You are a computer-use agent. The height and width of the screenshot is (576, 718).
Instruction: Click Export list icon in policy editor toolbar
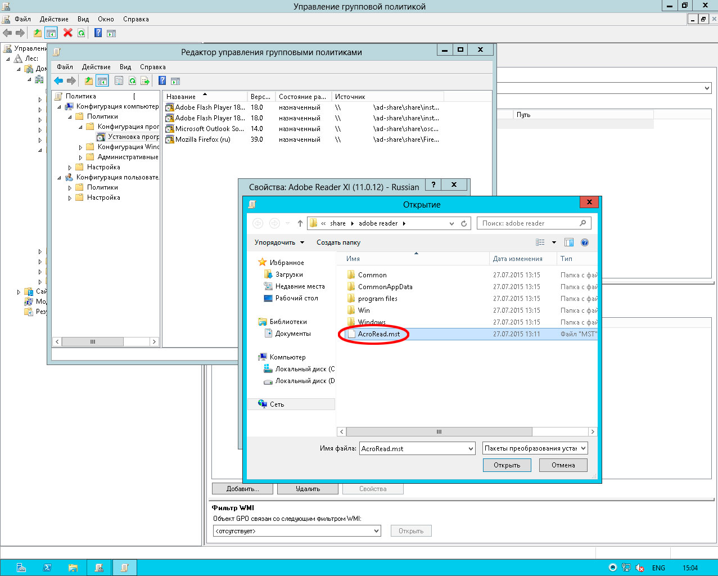(145, 81)
